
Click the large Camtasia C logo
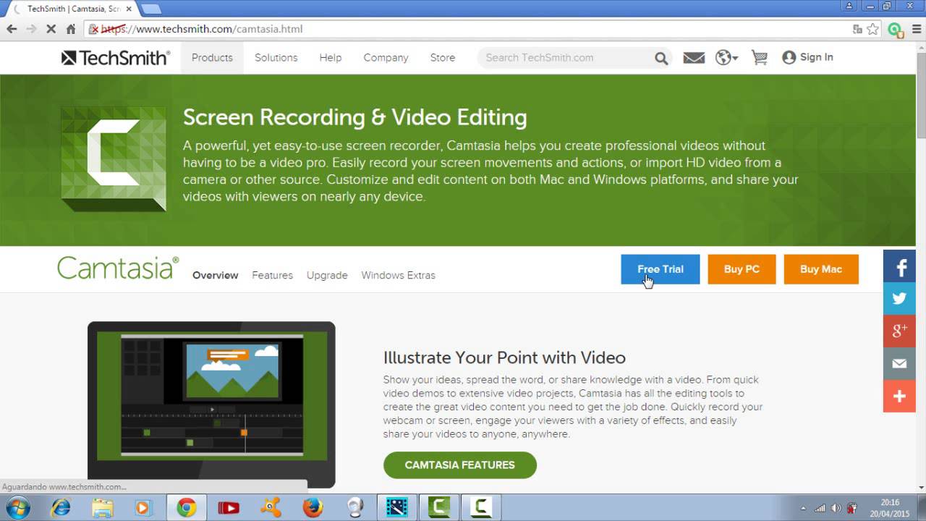pyautogui.click(x=114, y=158)
